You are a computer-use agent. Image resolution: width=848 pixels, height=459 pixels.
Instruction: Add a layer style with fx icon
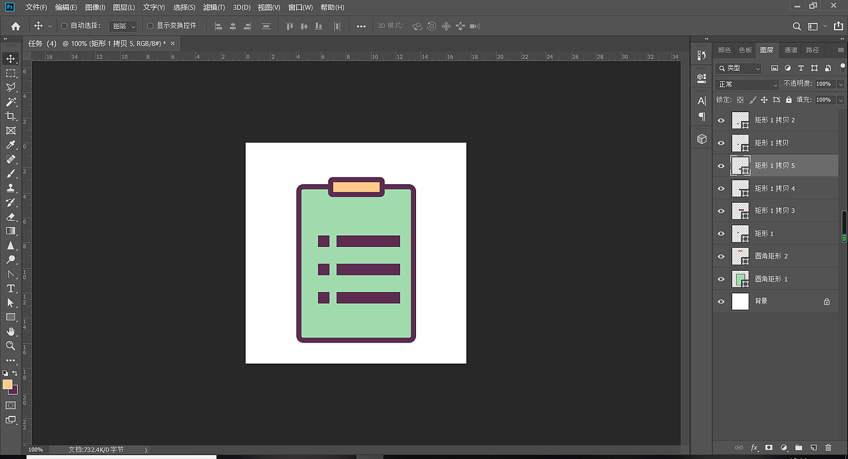(x=755, y=448)
